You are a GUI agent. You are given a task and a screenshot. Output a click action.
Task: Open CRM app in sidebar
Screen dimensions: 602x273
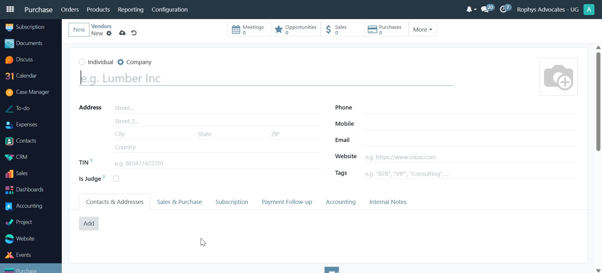(31, 157)
